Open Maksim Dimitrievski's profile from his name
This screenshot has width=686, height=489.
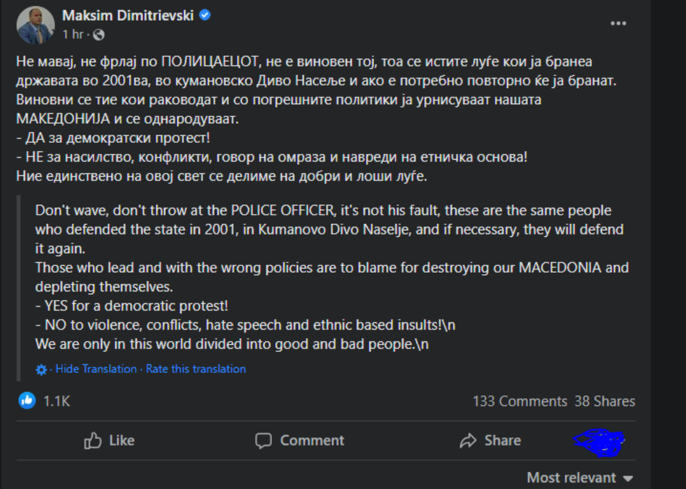click(128, 15)
